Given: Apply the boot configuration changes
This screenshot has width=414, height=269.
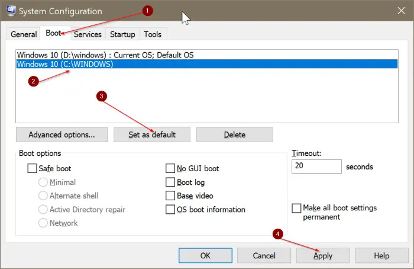Looking at the screenshot, I should tap(323, 255).
